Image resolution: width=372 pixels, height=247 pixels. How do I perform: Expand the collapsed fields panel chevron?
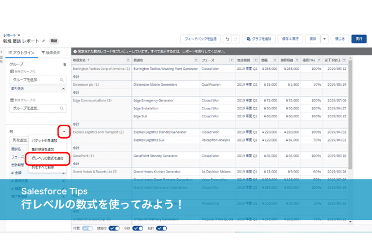2,52
